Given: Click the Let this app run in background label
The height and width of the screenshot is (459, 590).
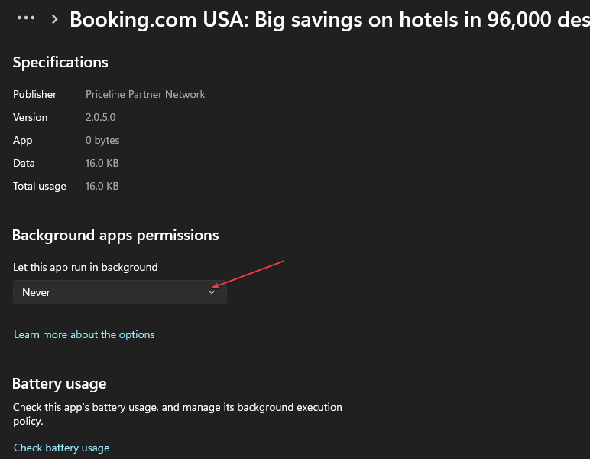Looking at the screenshot, I should [86, 267].
